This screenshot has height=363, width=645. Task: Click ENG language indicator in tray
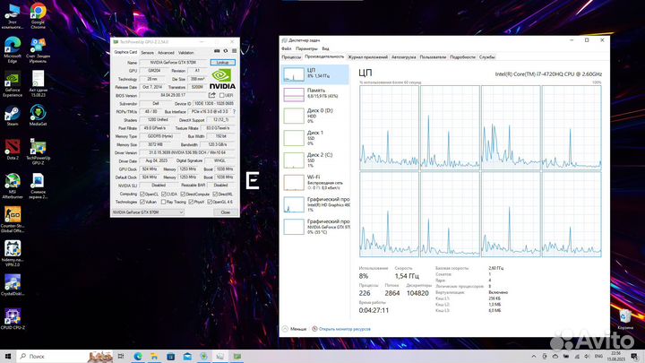[x=599, y=357]
